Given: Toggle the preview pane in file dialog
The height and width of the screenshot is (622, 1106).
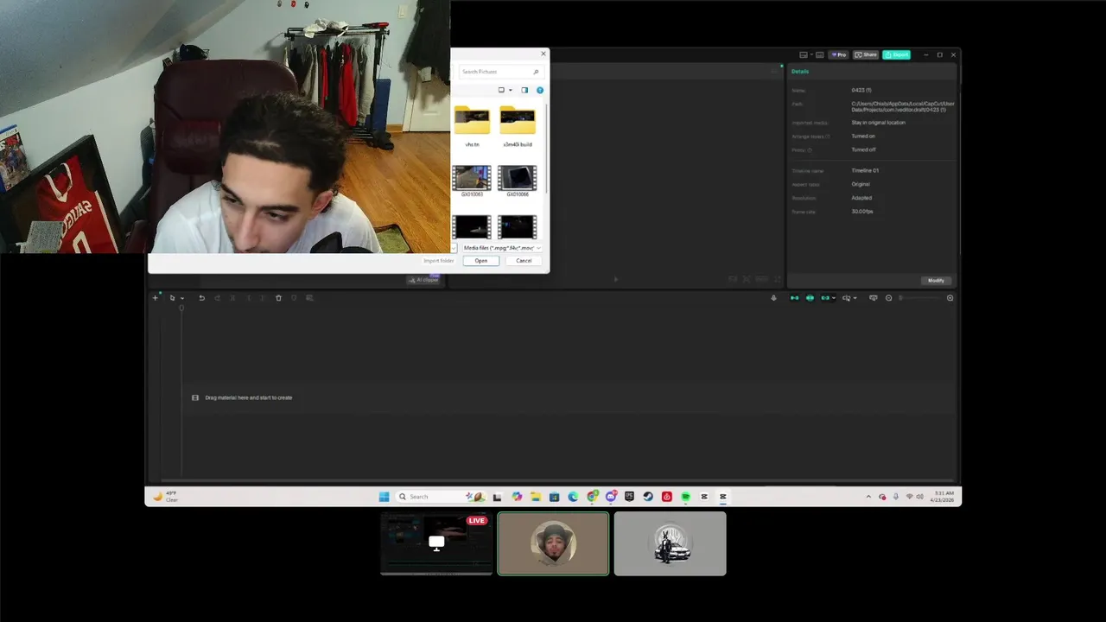Looking at the screenshot, I should click(x=524, y=90).
